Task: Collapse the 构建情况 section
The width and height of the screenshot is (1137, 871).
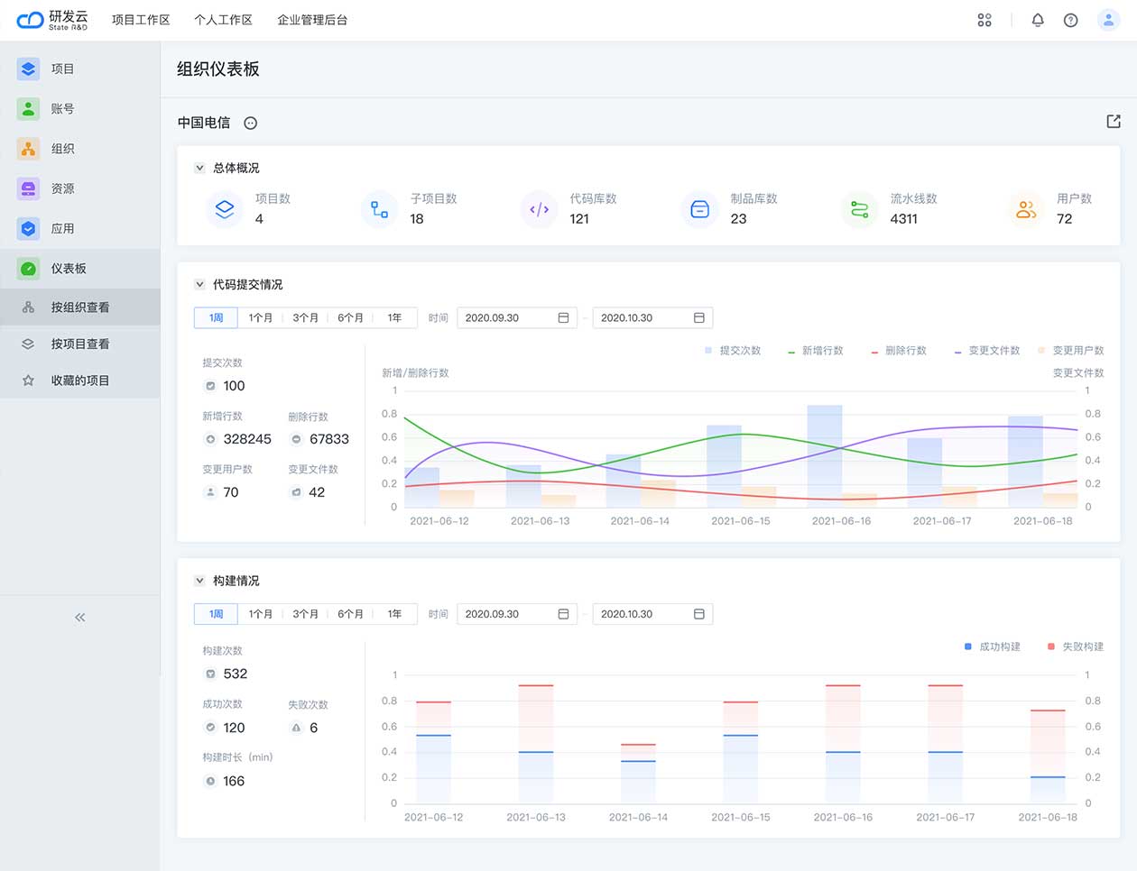Action: (199, 581)
